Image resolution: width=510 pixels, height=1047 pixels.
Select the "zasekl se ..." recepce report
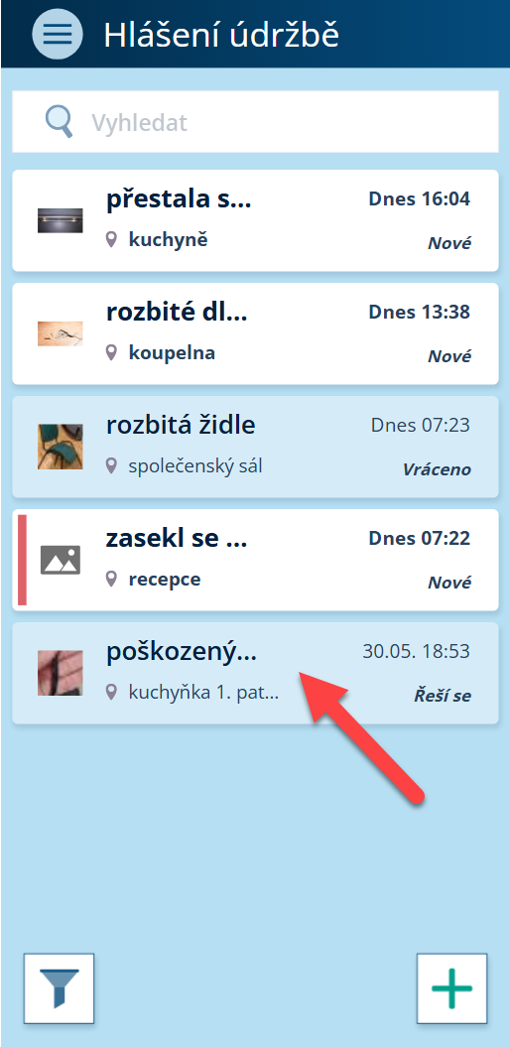255,560
